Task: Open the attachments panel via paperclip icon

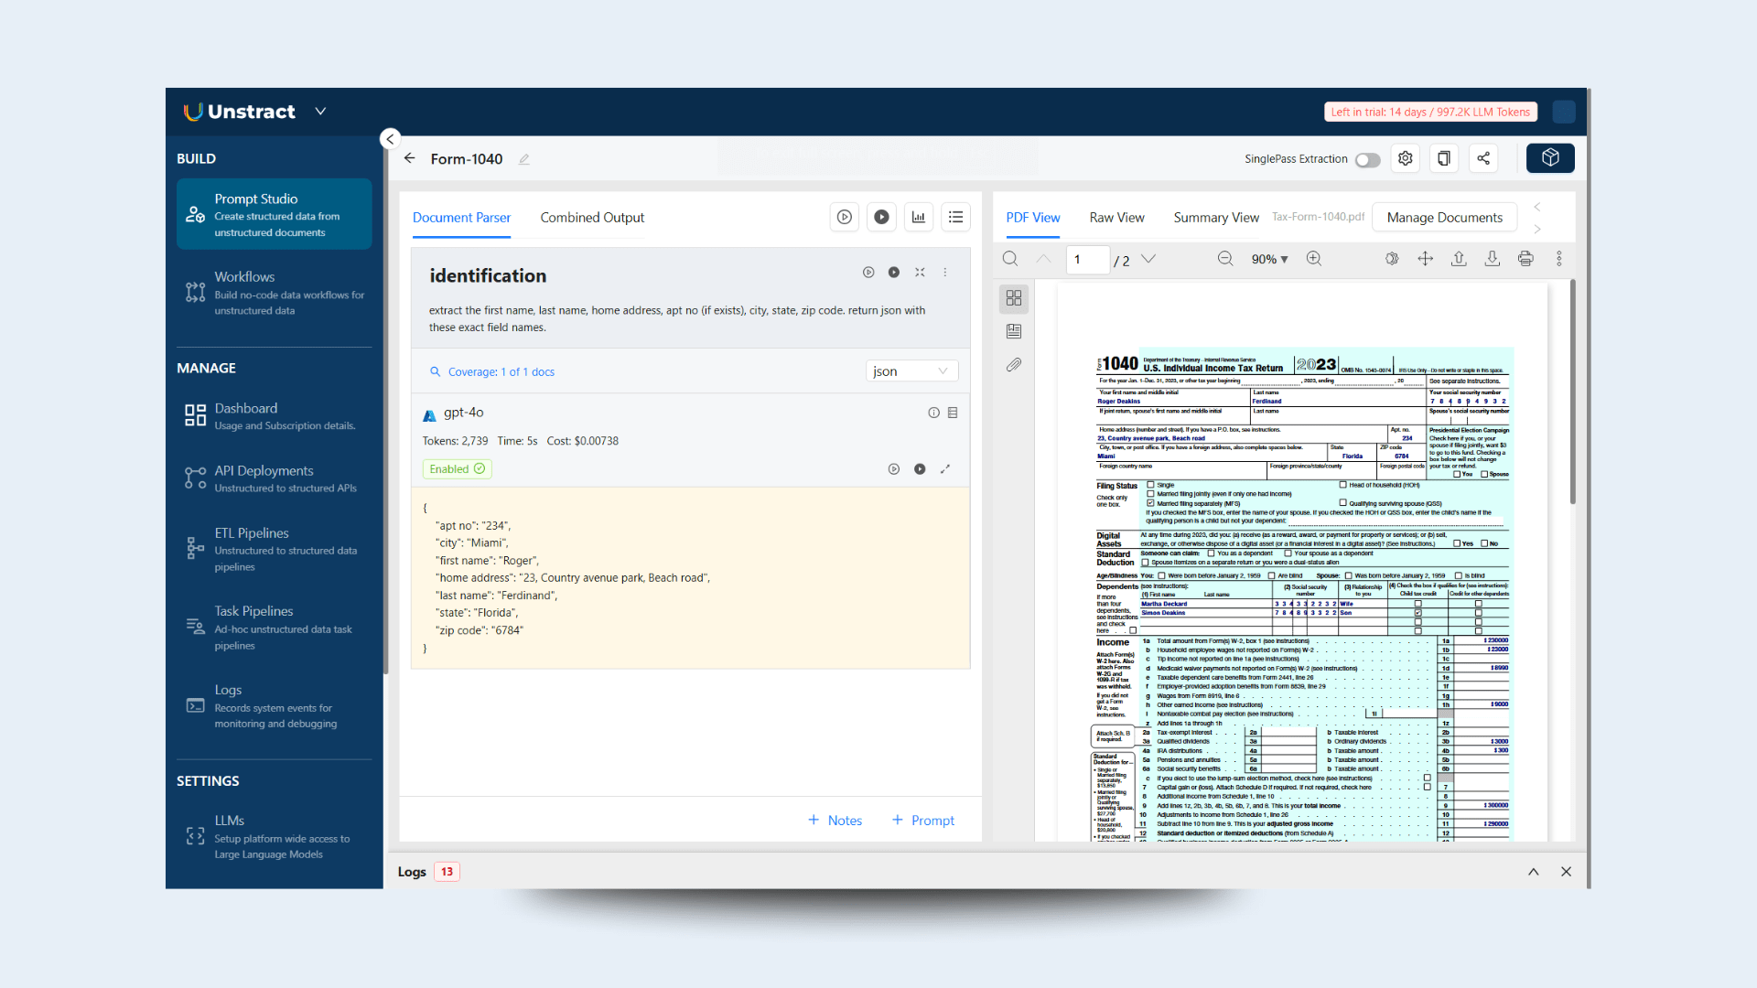Action: (x=1014, y=364)
